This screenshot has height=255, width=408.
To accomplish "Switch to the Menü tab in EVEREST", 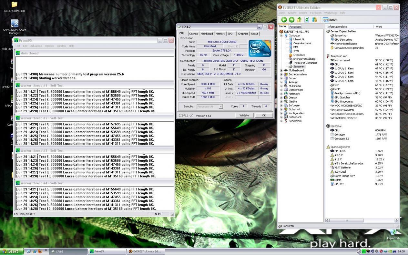I will coord(283,26).
